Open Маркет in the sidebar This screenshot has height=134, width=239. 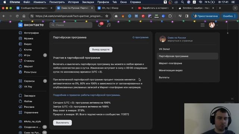28,66
